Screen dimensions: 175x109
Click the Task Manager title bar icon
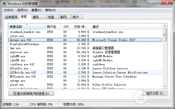pyautogui.click(x=4, y=3)
